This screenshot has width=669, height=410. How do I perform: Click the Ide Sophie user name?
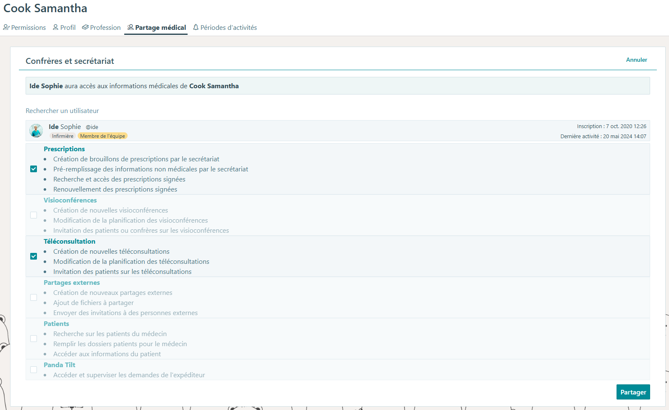point(65,126)
